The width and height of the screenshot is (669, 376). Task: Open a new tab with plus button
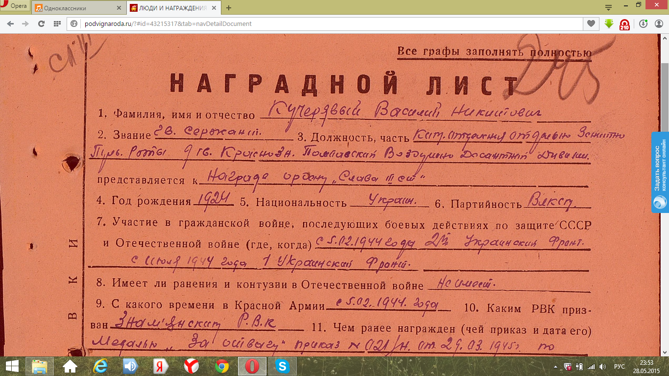[x=229, y=8]
